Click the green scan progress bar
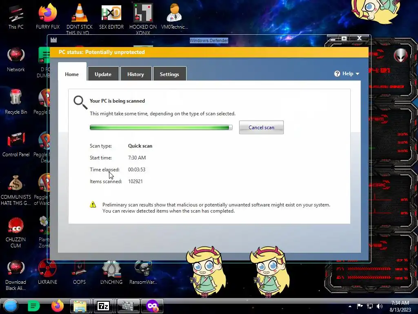 point(161,128)
